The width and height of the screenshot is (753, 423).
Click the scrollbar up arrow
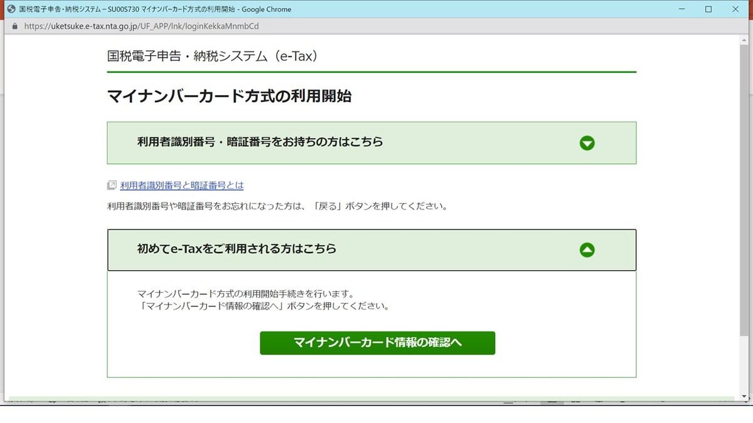click(x=744, y=39)
